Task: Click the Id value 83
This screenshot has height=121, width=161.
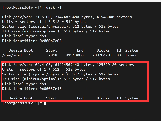Action: tap(119, 55)
